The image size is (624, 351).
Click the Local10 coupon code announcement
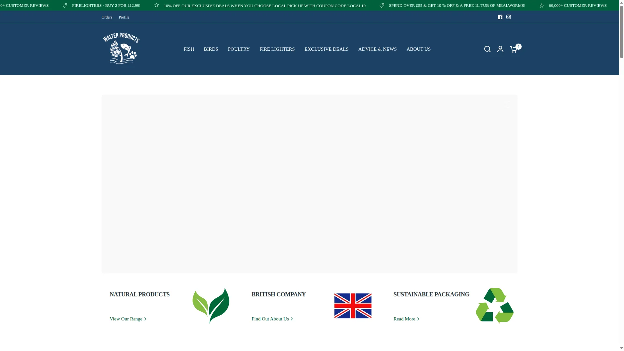[265, 6]
